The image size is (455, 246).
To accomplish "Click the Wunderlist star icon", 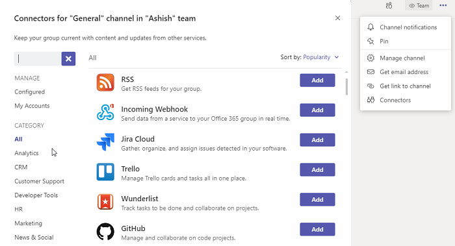I will 105,202.
